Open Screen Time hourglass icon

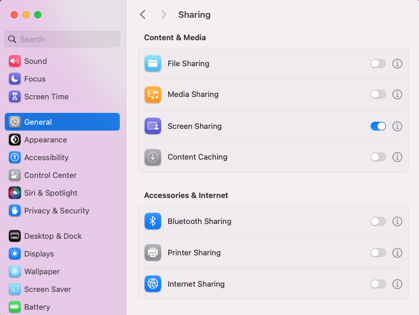15,96
